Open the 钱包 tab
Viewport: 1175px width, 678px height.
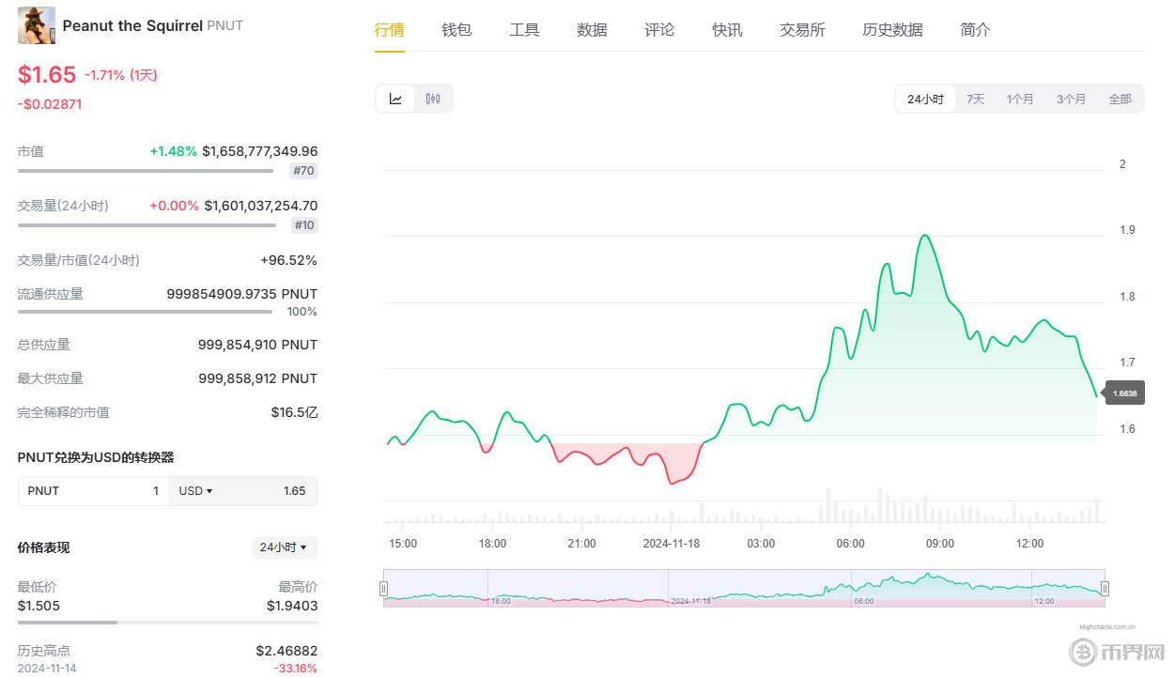pyautogui.click(x=456, y=30)
